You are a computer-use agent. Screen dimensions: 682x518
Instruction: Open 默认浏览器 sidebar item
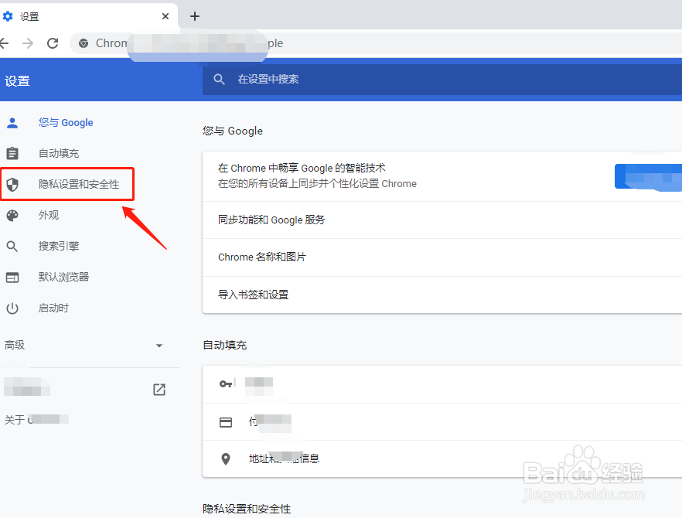63,277
